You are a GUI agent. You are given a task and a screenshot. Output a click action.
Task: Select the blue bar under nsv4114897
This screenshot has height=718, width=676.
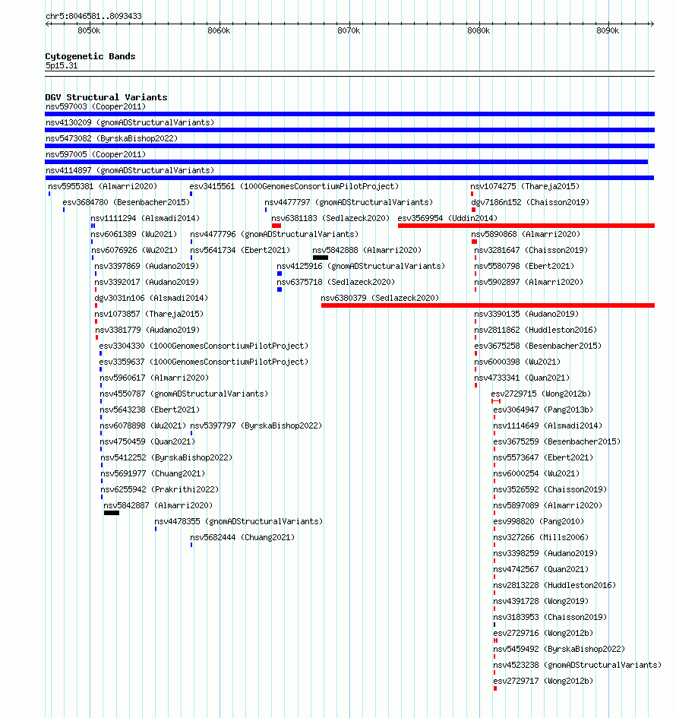[349, 178]
